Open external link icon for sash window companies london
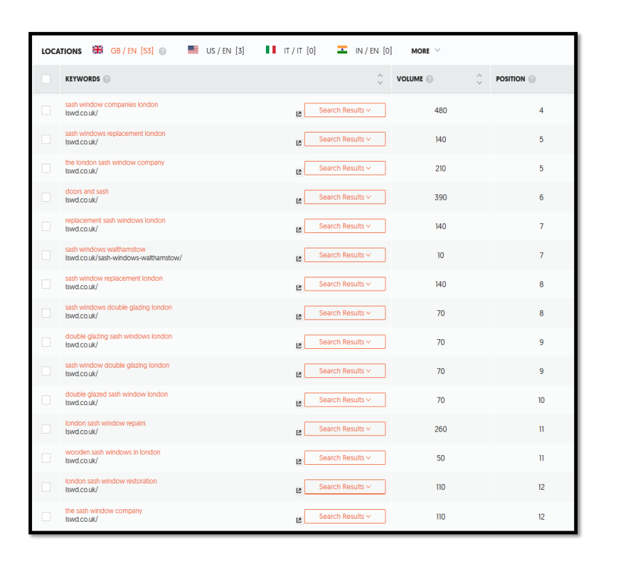Screen dimensions: 636x582 [299, 114]
